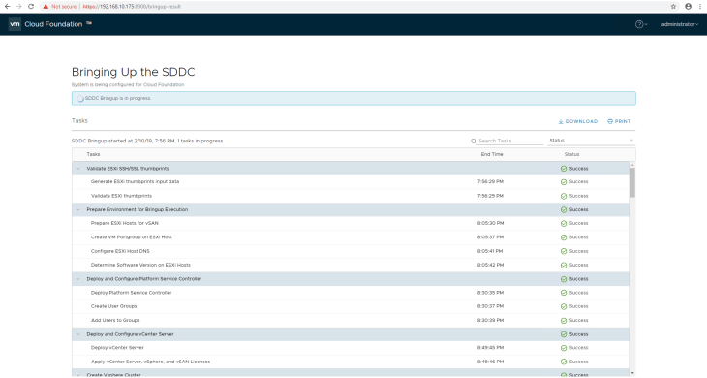
Task: Select Add Users to Groups task
Action: pos(115,320)
